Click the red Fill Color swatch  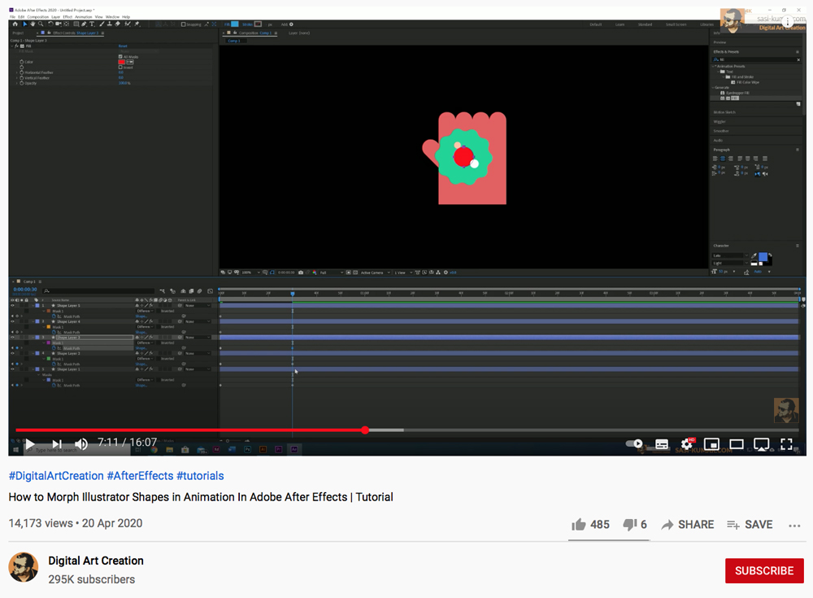[x=121, y=62]
